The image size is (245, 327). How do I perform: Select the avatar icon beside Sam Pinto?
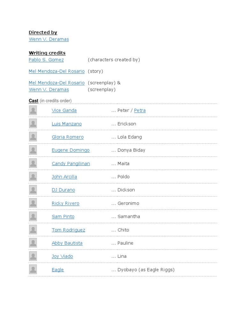(x=33, y=217)
